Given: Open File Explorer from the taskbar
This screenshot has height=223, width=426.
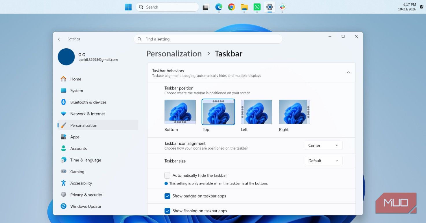Looking at the screenshot, I should (x=244, y=7).
